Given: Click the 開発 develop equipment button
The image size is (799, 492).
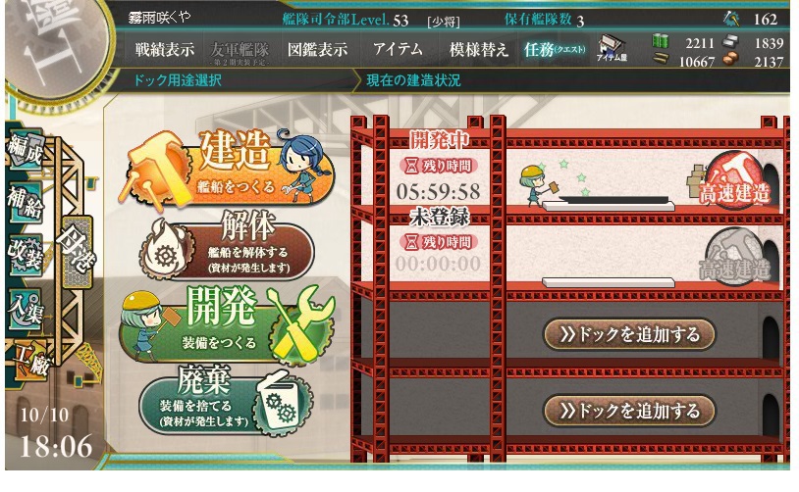Looking at the screenshot, I should tap(227, 325).
